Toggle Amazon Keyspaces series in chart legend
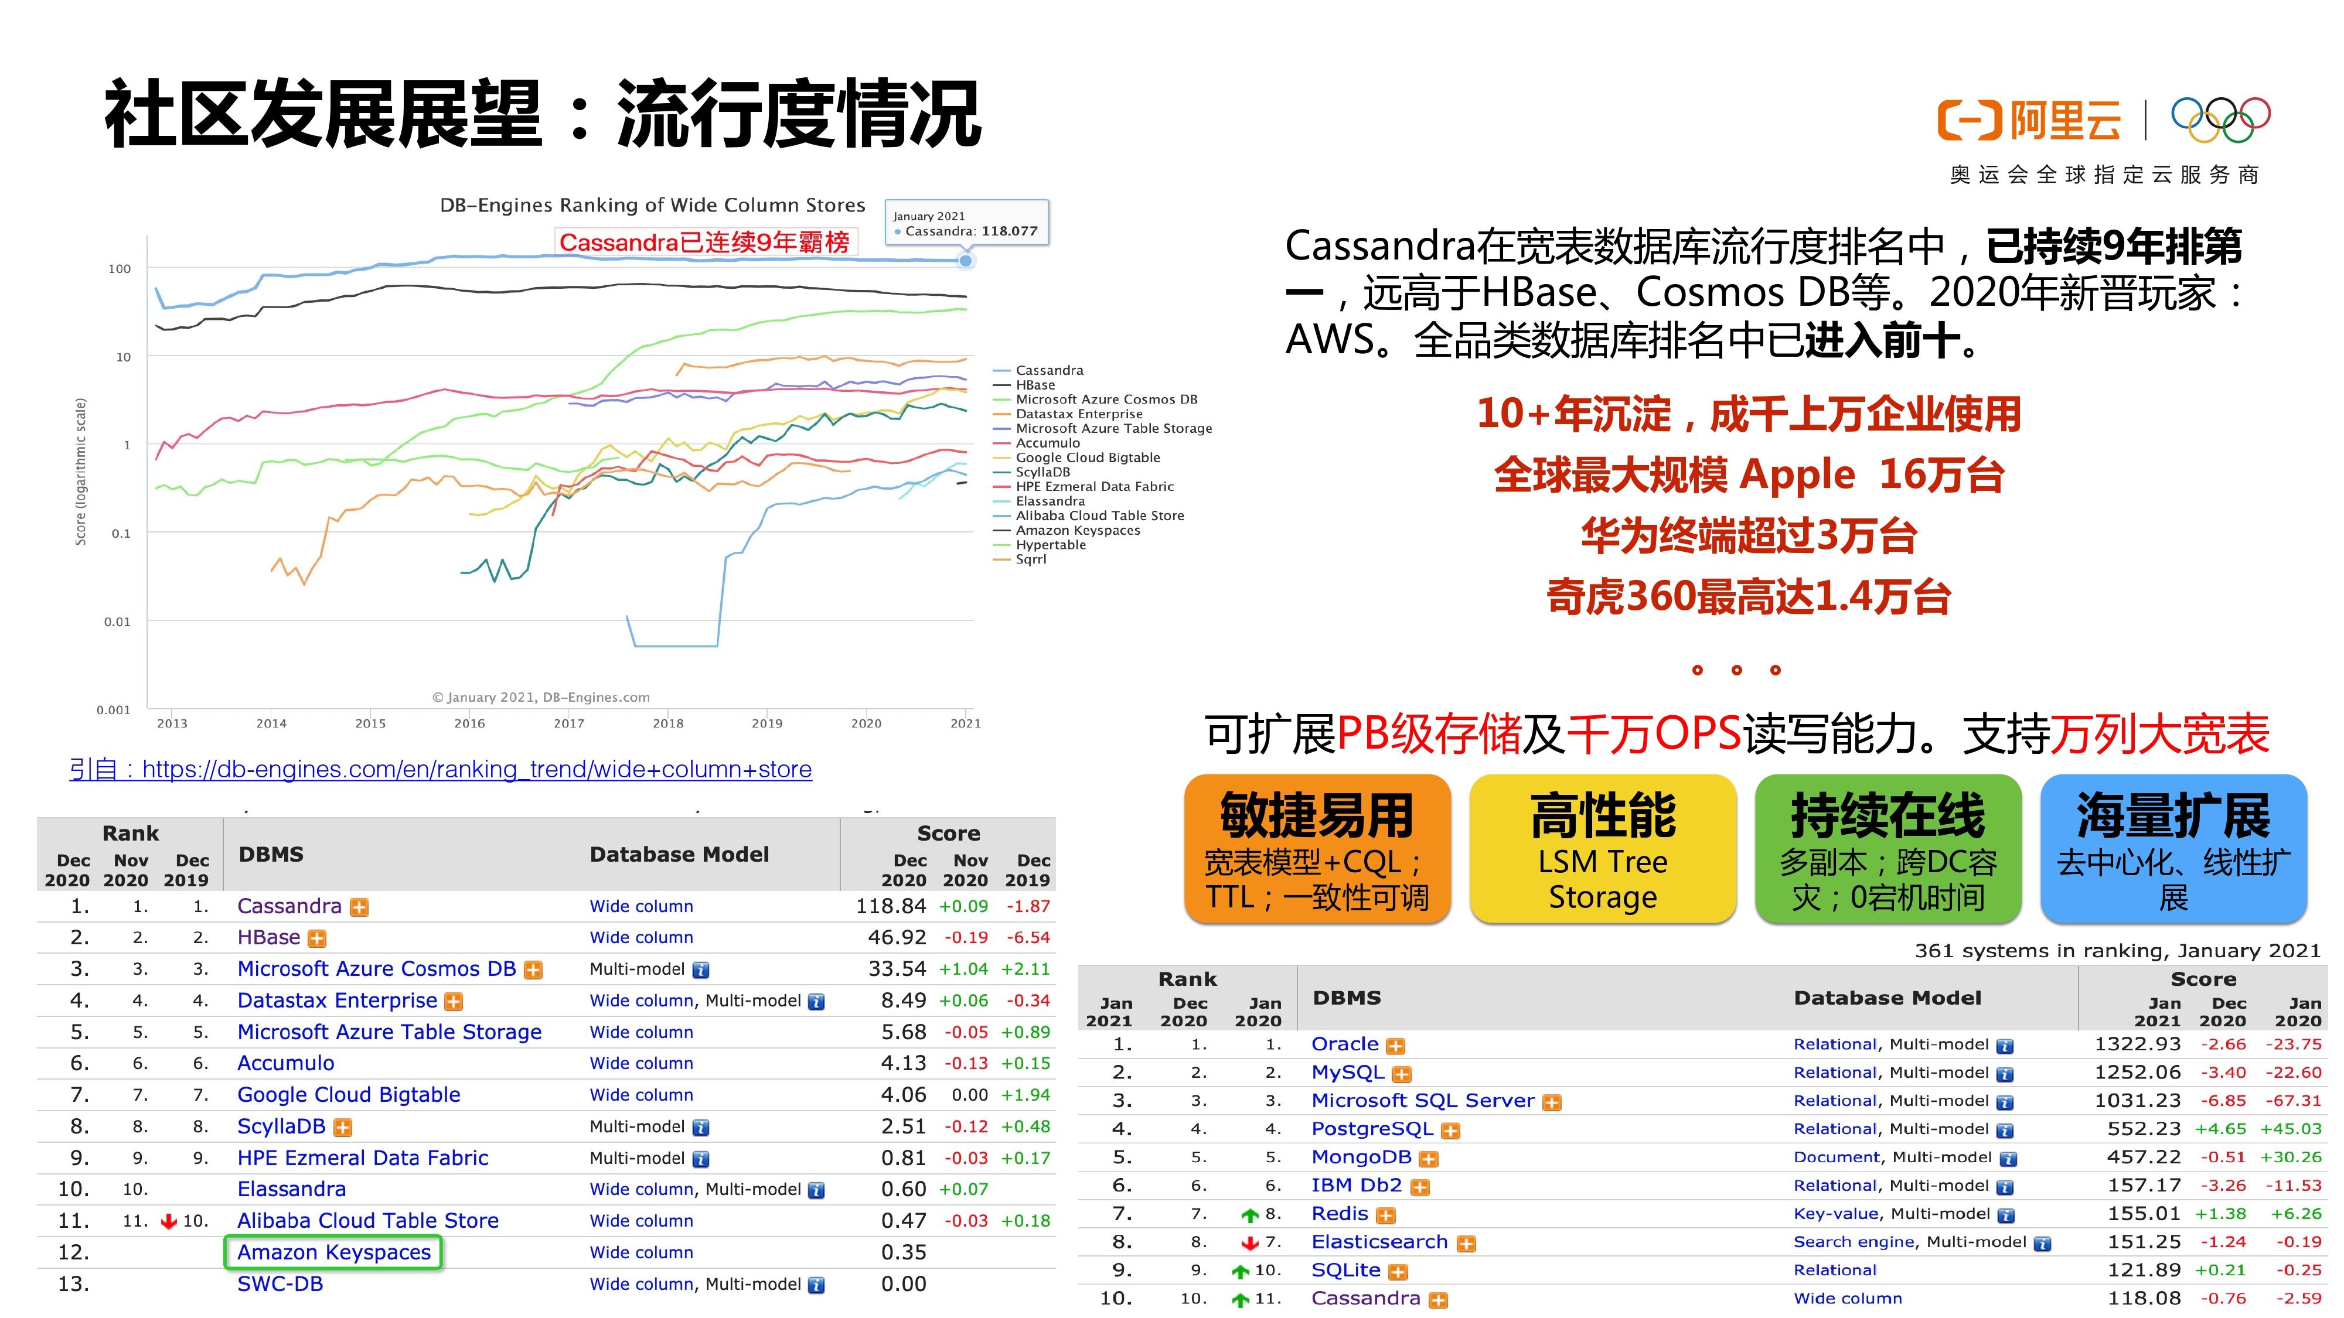Screen dimensions: 2344x1318 (x=1076, y=530)
